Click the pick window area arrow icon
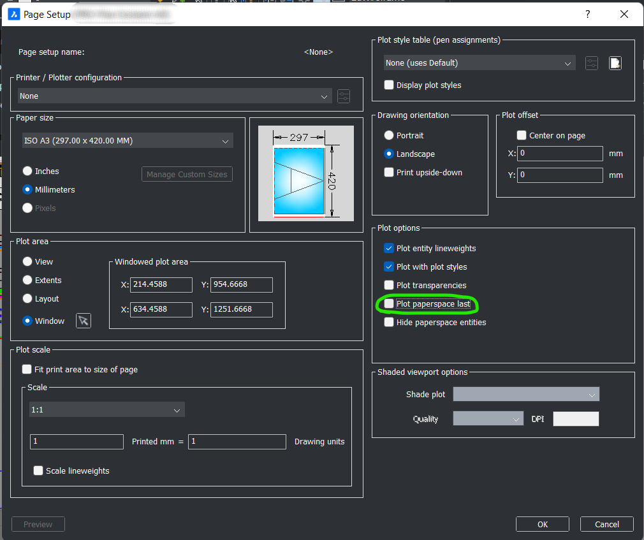Viewport: 644px width, 540px height. (x=84, y=321)
